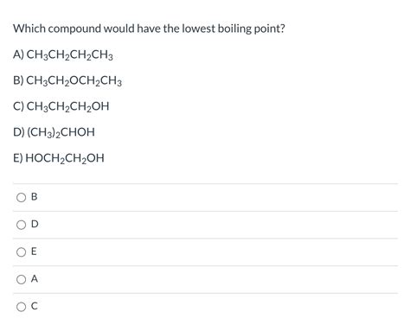410x331 pixels.
Task: Choose the radio button for answer E
Action: point(21,252)
